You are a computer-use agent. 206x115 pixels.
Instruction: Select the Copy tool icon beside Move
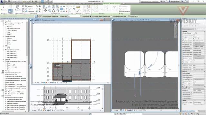[x=49, y=11]
